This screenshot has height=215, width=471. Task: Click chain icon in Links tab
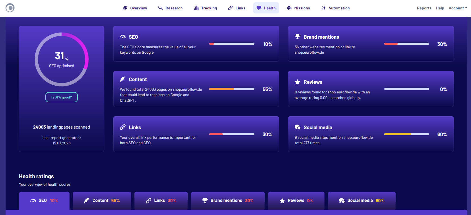pyautogui.click(x=148, y=201)
